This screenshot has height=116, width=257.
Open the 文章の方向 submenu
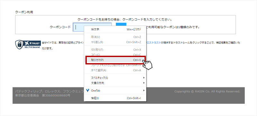[x=115, y=83]
